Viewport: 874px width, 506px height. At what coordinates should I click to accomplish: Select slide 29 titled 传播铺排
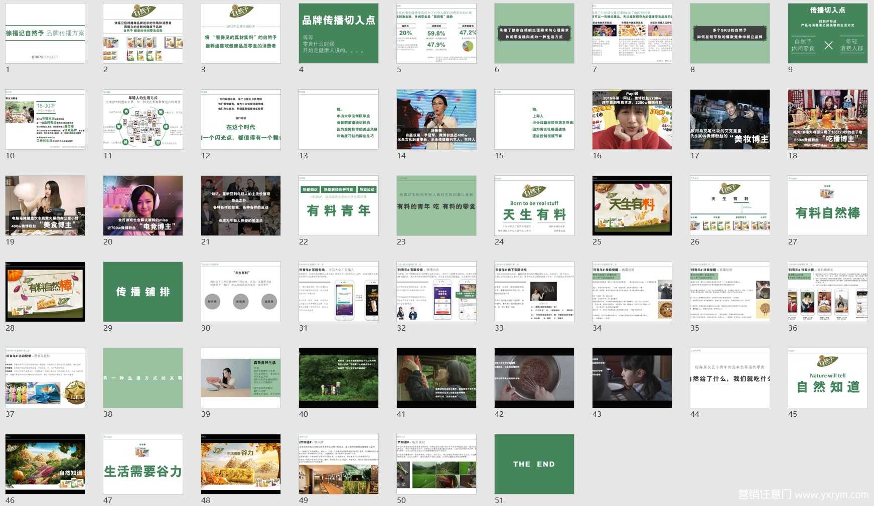coord(143,292)
